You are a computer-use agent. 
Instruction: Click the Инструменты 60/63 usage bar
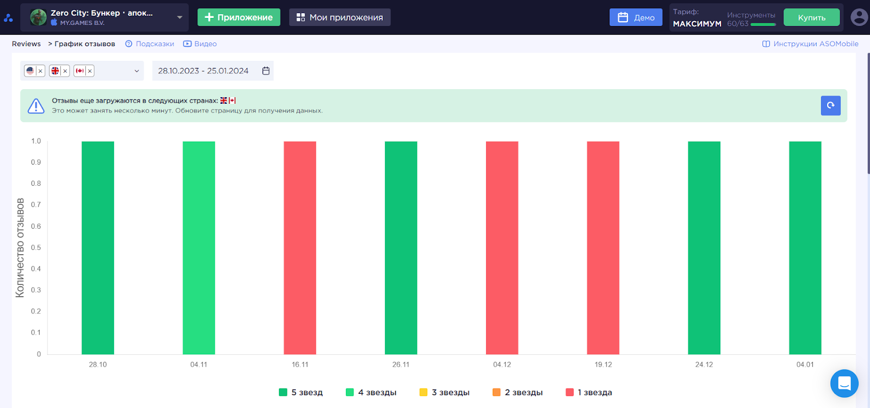(x=763, y=24)
